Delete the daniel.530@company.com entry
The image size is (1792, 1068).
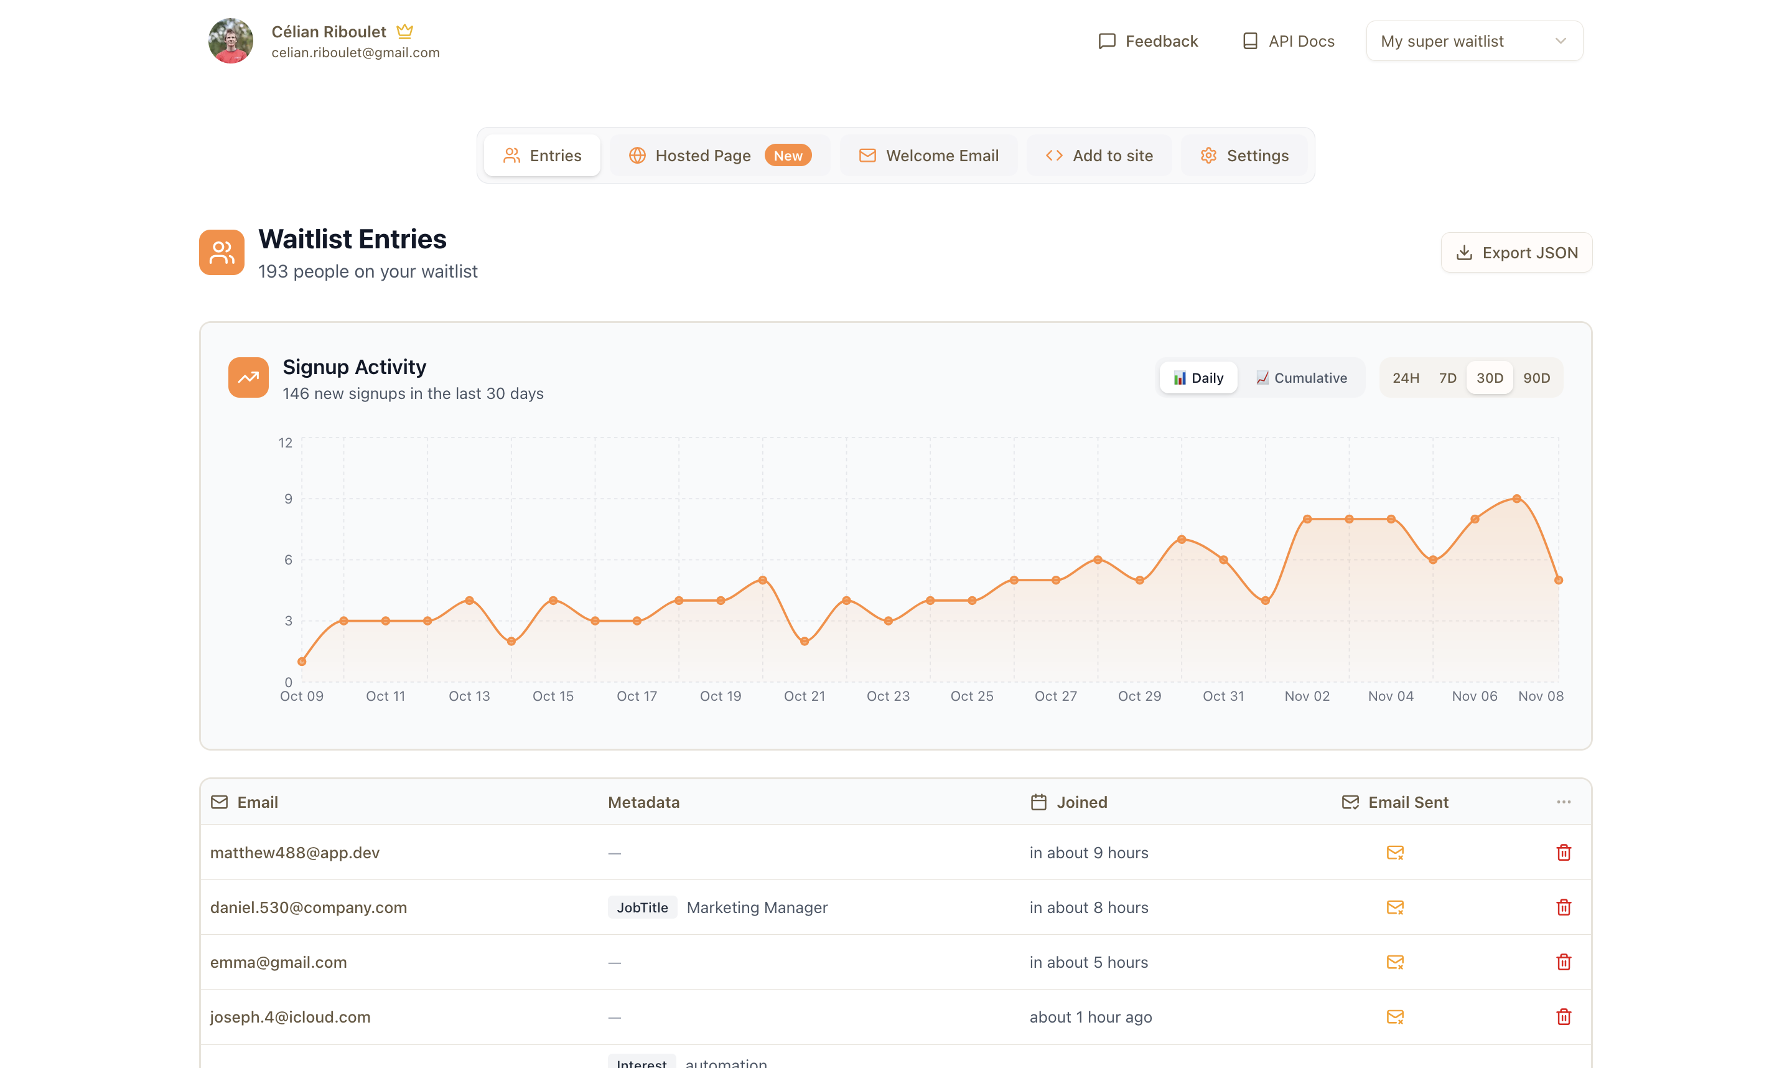click(x=1563, y=907)
